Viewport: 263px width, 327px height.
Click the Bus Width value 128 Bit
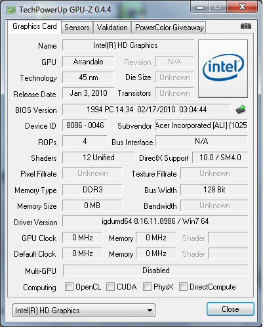point(214,190)
